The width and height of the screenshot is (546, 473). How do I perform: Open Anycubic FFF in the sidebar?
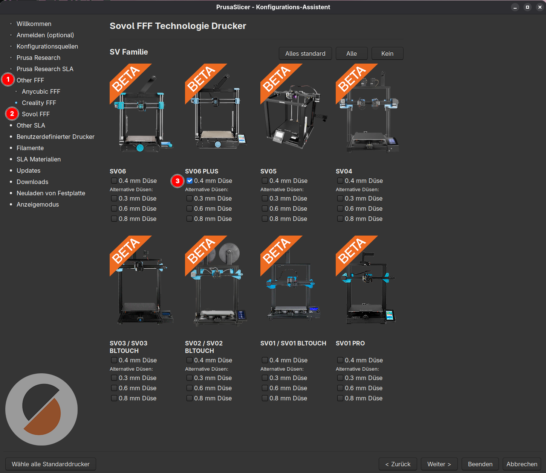click(41, 91)
